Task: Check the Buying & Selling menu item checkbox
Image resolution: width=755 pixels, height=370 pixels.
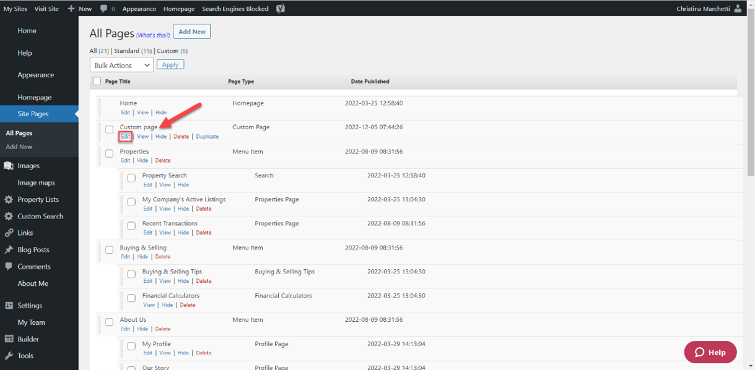Action: tap(109, 250)
